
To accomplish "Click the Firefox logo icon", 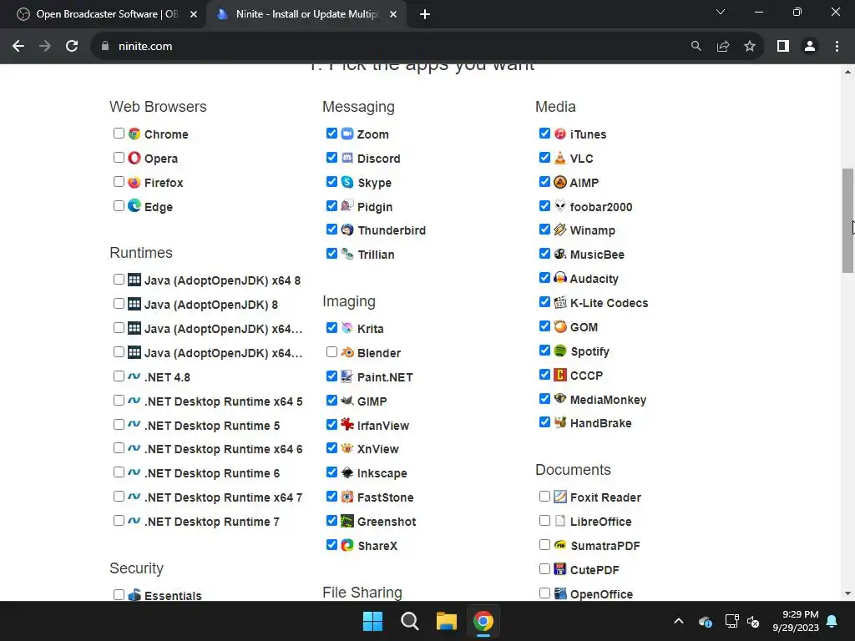I will [x=134, y=182].
